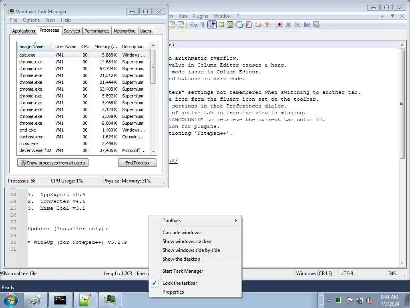Toggle synchronized horizontal scrolling in Notepad++ toolbar
The image size is (410, 308).
click(x=181, y=24)
